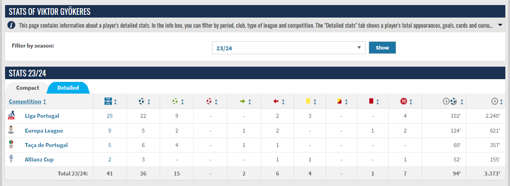Image resolution: width=510 pixels, height=186 pixels.
Task: Sort by minutes per goal icon
Action: click(x=450, y=101)
